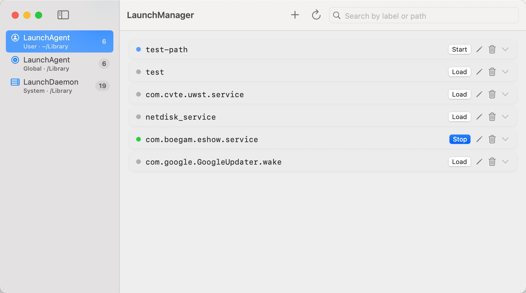
Task: Edit com.boegam.eshow.service with pencil
Action: pos(479,139)
